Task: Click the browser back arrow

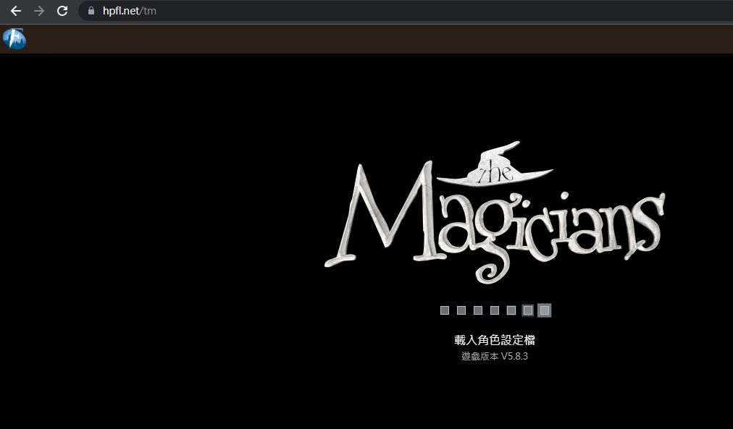Action: pyautogui.click(x=16, y=11)
